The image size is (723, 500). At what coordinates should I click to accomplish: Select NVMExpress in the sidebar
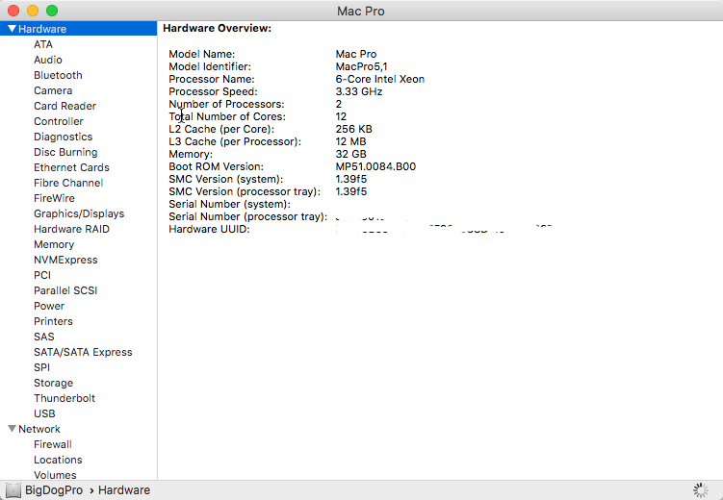tap(65, 261)
